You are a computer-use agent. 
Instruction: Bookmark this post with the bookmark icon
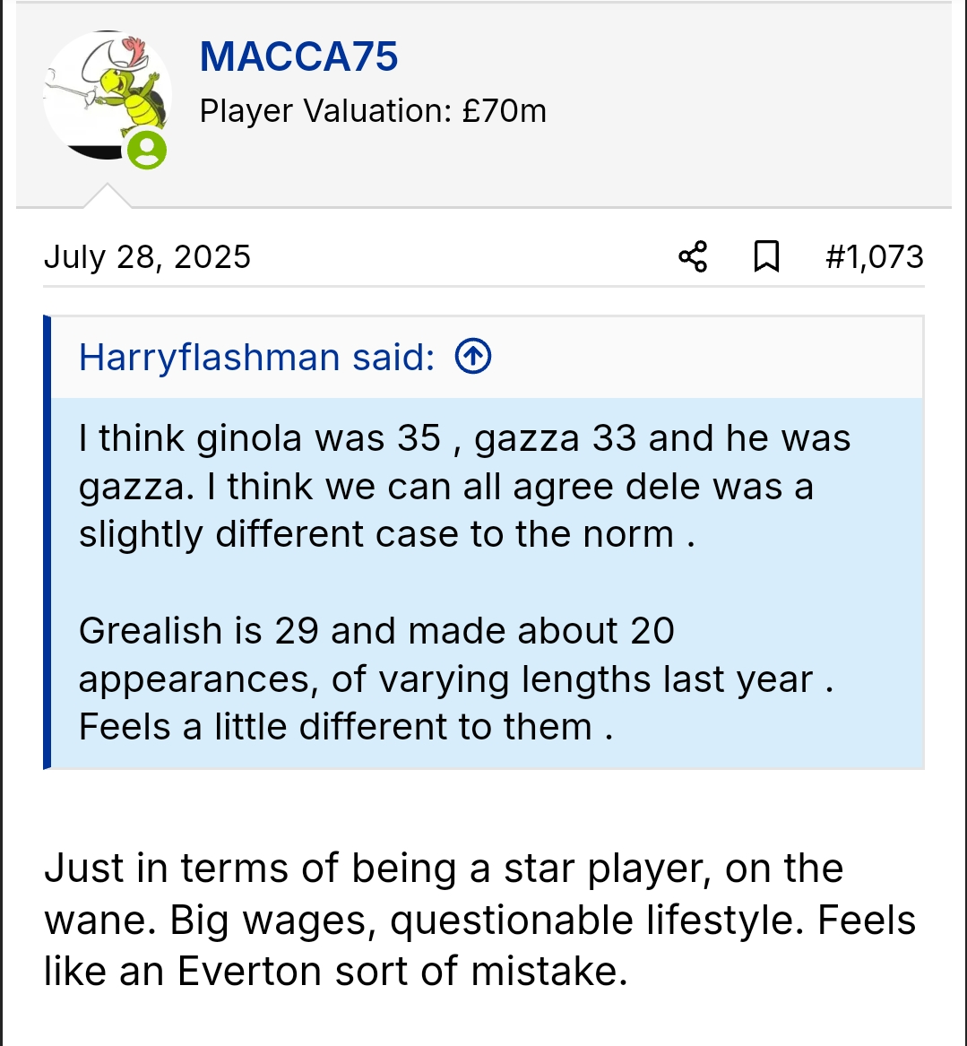(765, 257)
